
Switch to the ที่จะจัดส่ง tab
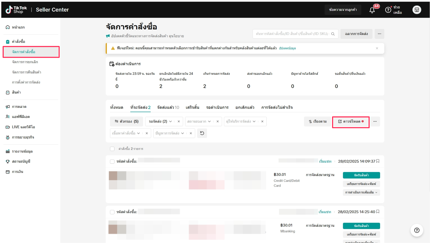pos(140,107)
